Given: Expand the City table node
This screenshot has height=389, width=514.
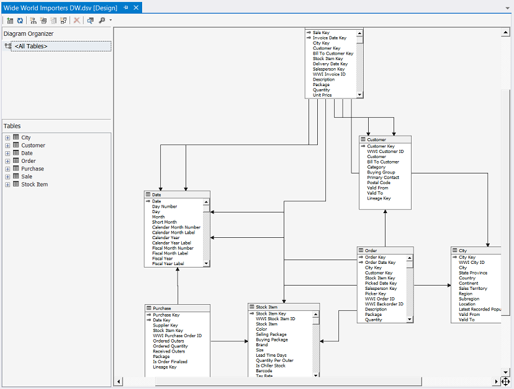Looking at the screenshot, I should tap(7, 138).
